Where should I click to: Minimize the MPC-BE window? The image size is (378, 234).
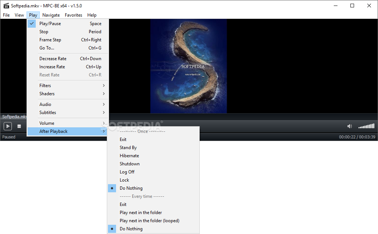click(x=336, y=6)
